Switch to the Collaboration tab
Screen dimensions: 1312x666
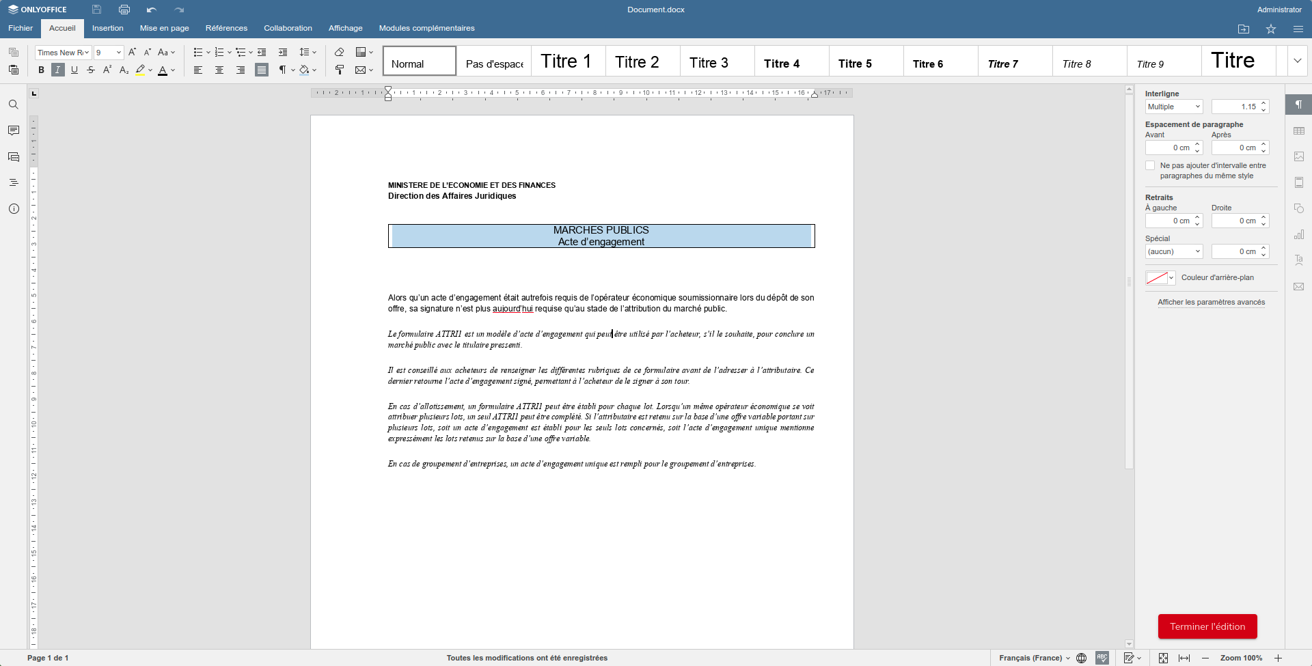288,28
